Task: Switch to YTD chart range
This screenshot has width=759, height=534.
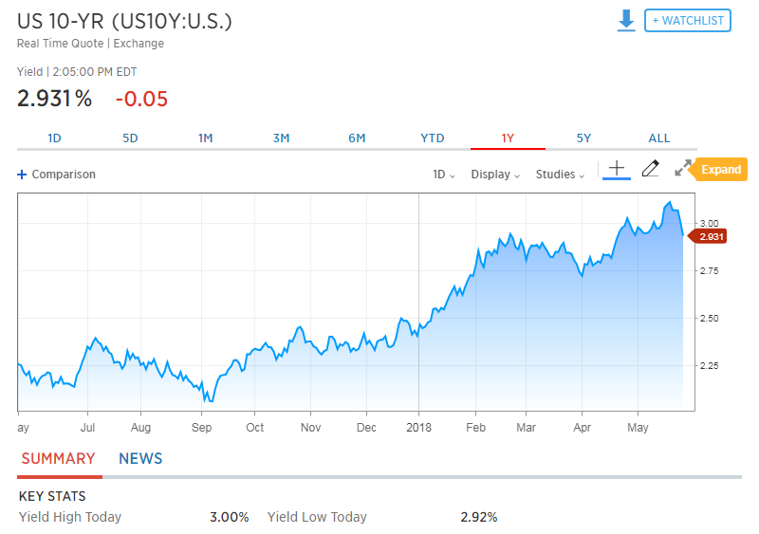Action: (433, 138)
